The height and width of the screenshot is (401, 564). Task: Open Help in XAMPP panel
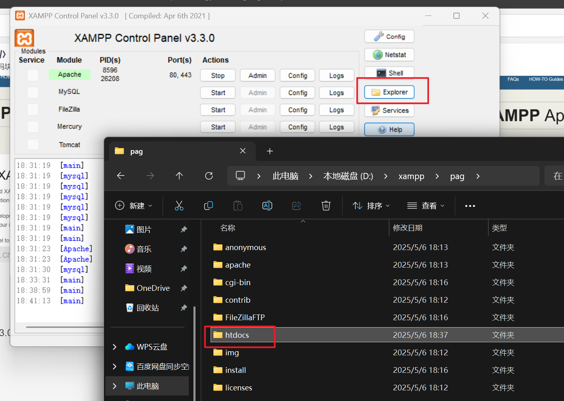389,129
